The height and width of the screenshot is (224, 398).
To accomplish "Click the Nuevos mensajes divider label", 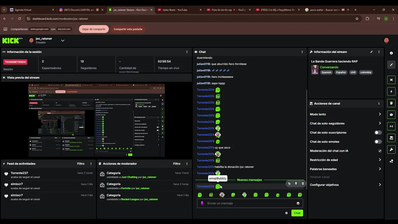I will (249, 180).
